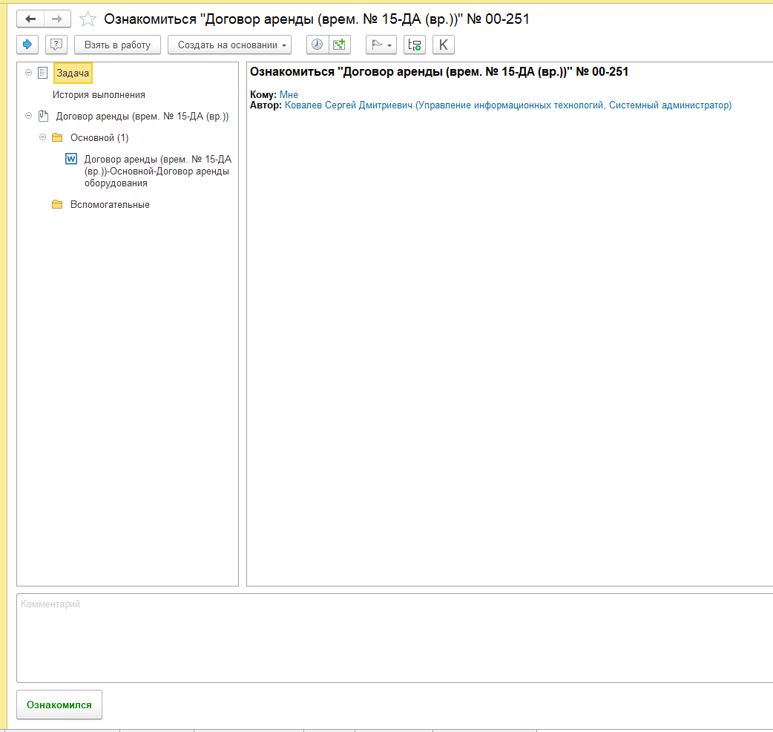This screenshot has width=773, height=732.
Task: Click the forward navigation arrow
Action: 57,19
